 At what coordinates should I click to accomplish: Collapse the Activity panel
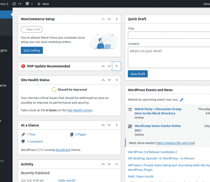[117, 164]
